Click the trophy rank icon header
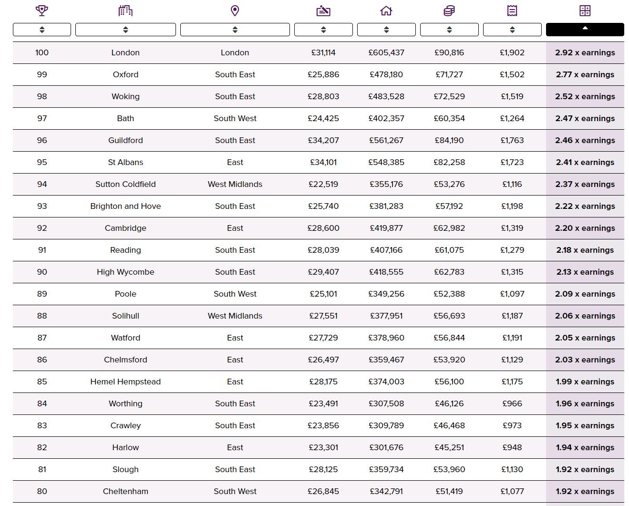The image size is (629, 506). [42, 10]
